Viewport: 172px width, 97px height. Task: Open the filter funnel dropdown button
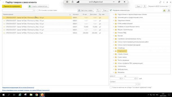click(98, 10)
